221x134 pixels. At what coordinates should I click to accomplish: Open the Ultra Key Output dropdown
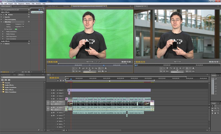tap(19, 24)
